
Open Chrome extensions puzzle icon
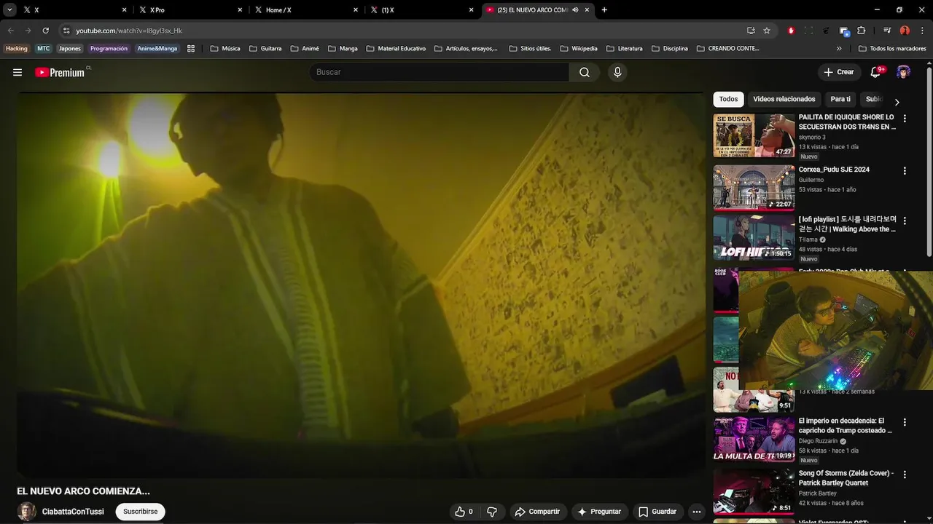click(861, 31)
